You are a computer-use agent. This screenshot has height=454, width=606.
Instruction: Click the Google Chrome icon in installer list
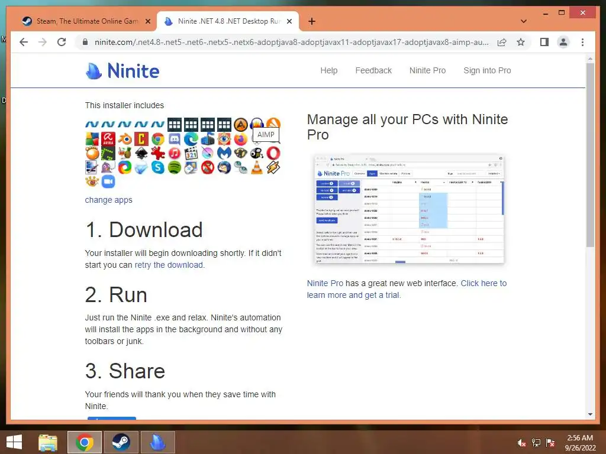pos(157,139)
